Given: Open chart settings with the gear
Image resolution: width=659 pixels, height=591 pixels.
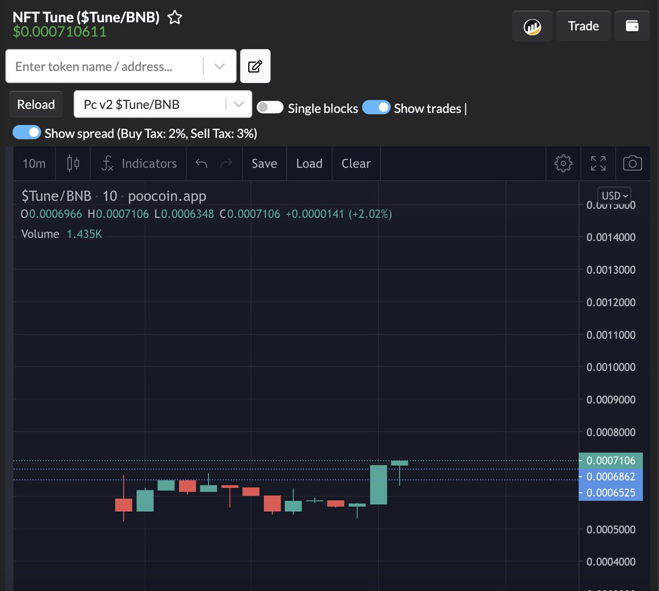Looking at the screenshot, I should [x=563, y=163].
